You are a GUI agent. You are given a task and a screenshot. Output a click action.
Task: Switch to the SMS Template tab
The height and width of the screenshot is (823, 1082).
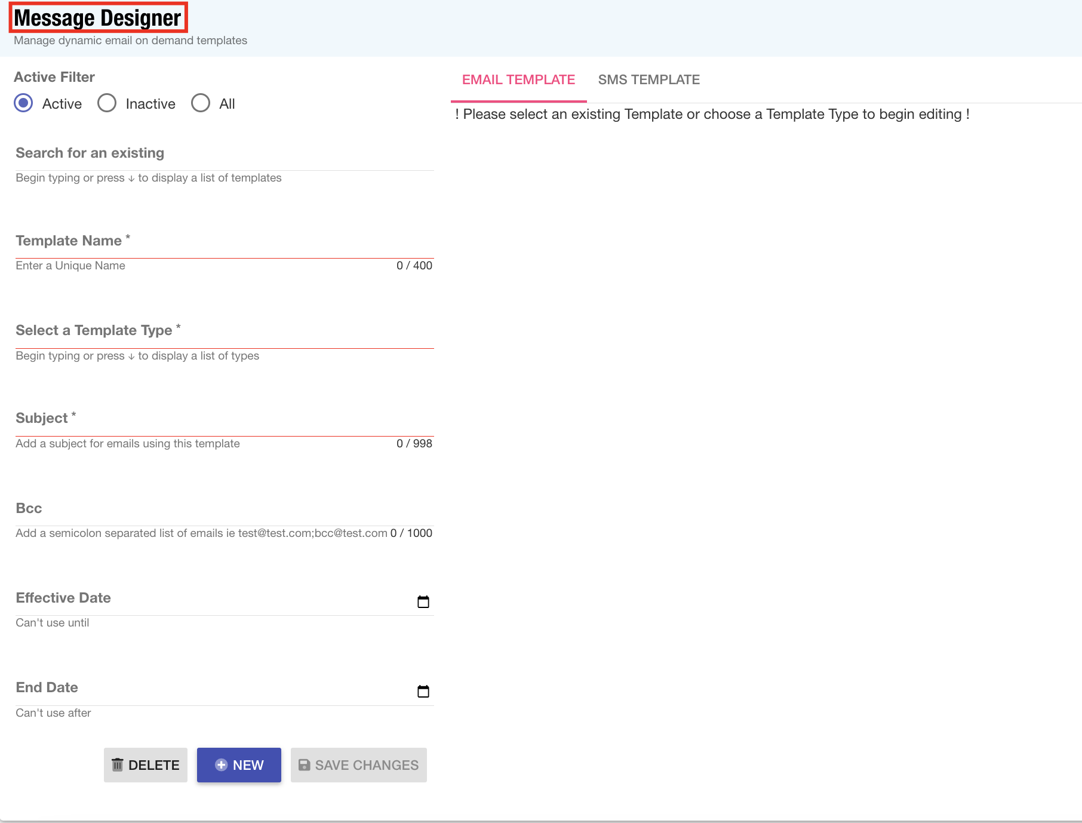[x=648, y=80]
